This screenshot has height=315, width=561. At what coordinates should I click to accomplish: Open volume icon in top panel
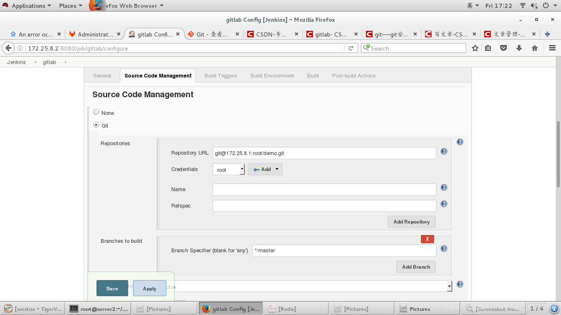click(x=534, y=6)
